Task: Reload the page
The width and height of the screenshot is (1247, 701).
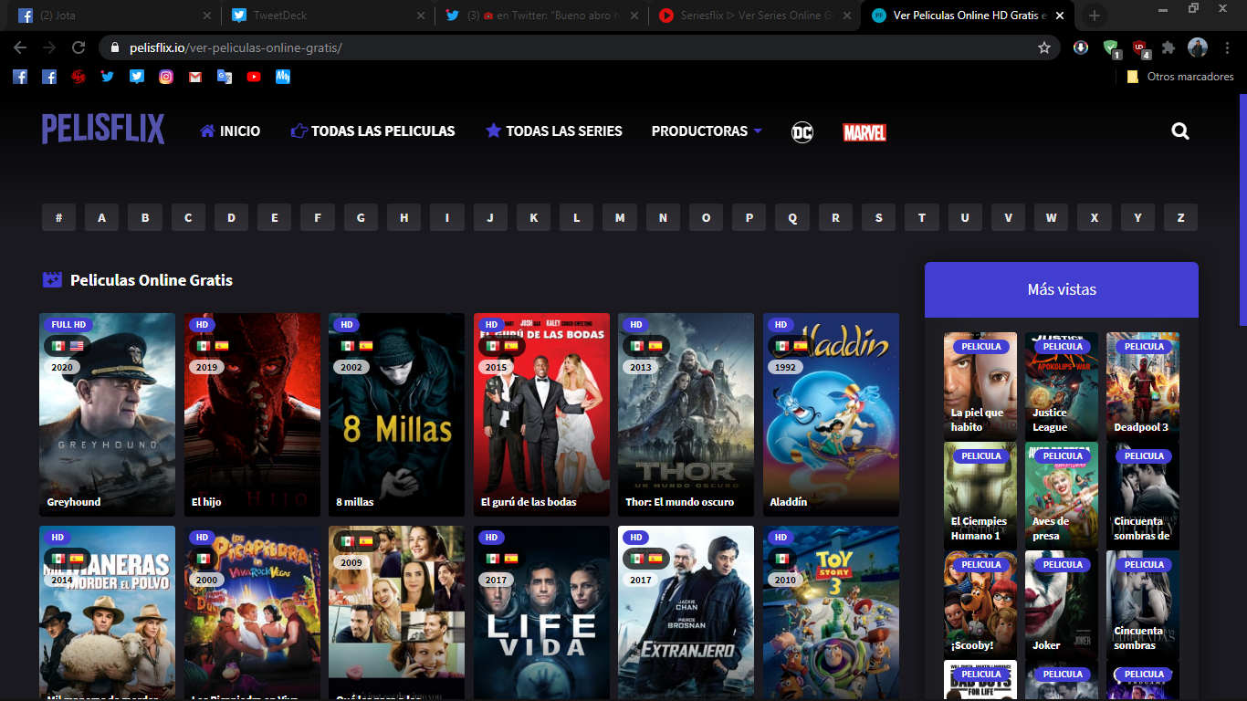Action: click(x=79, y=47)
